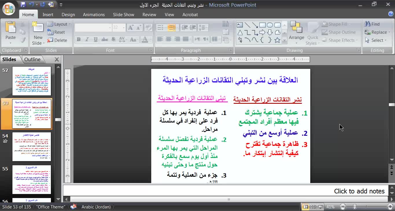Open the Acrobat tab
This screenshot has width=395, height=211.
[190, 14]
